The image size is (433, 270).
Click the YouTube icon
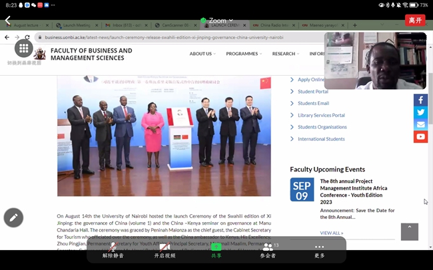420,137
